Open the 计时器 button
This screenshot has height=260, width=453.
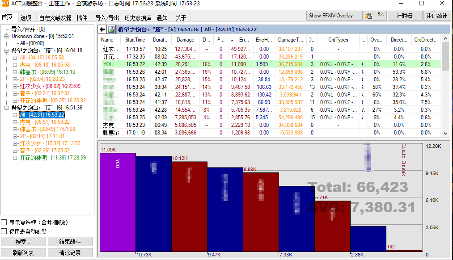tap(404, 16)
